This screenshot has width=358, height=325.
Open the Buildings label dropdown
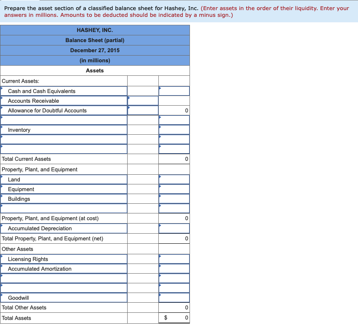pos(64,199)
